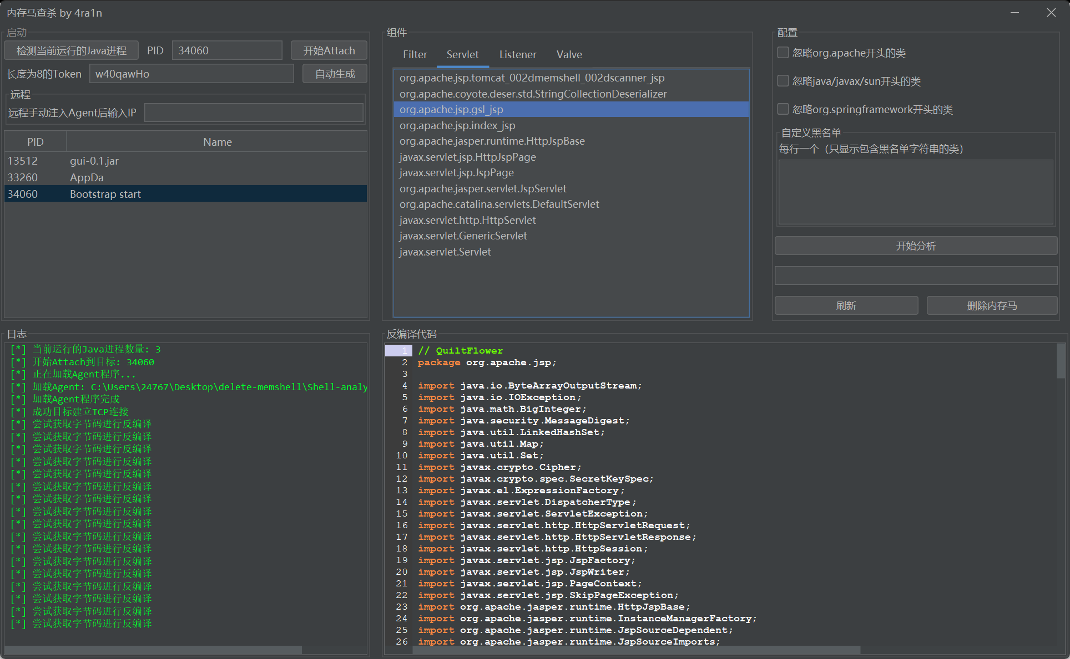Click the custom blacklist text area

click(x=915, y=192)
